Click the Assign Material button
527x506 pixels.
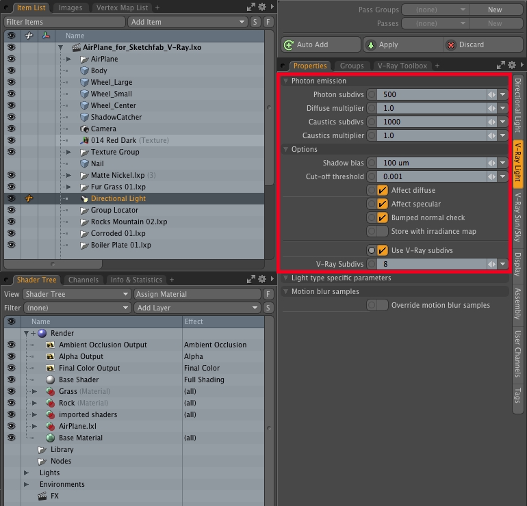click(x=197, y=294)
